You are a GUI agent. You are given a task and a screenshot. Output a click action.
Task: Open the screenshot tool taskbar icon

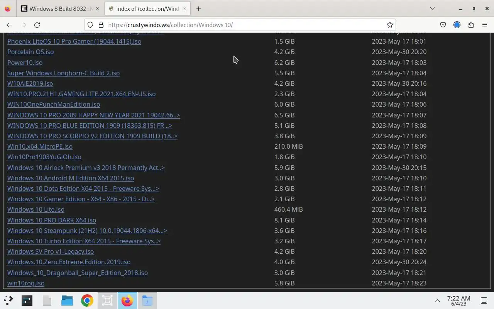107,301
